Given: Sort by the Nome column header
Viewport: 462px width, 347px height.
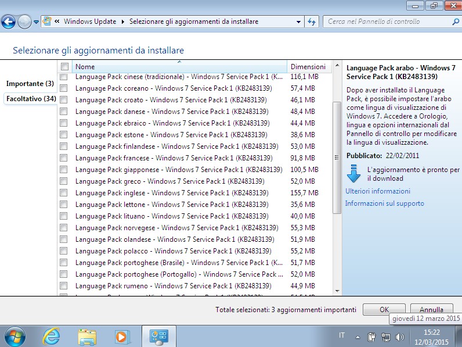Looking at the screenshot, I should point(179,67).
